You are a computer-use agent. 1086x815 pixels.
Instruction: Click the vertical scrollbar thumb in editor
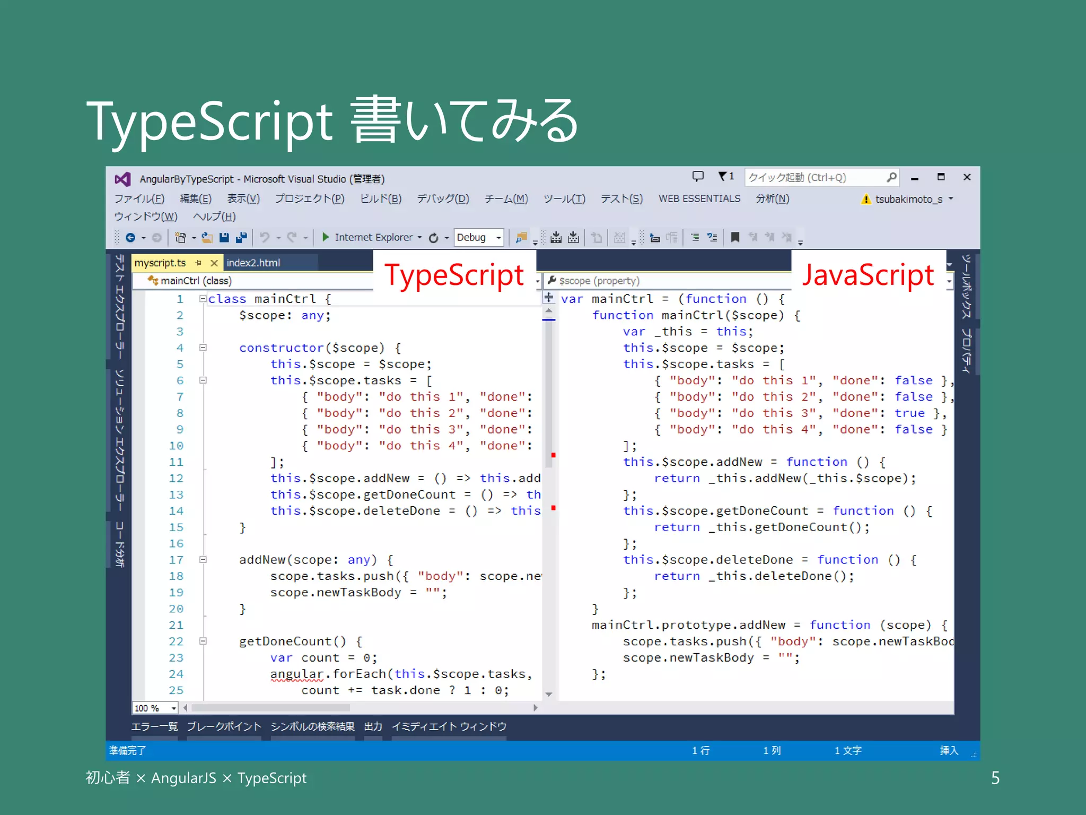[x=549, y=393]
